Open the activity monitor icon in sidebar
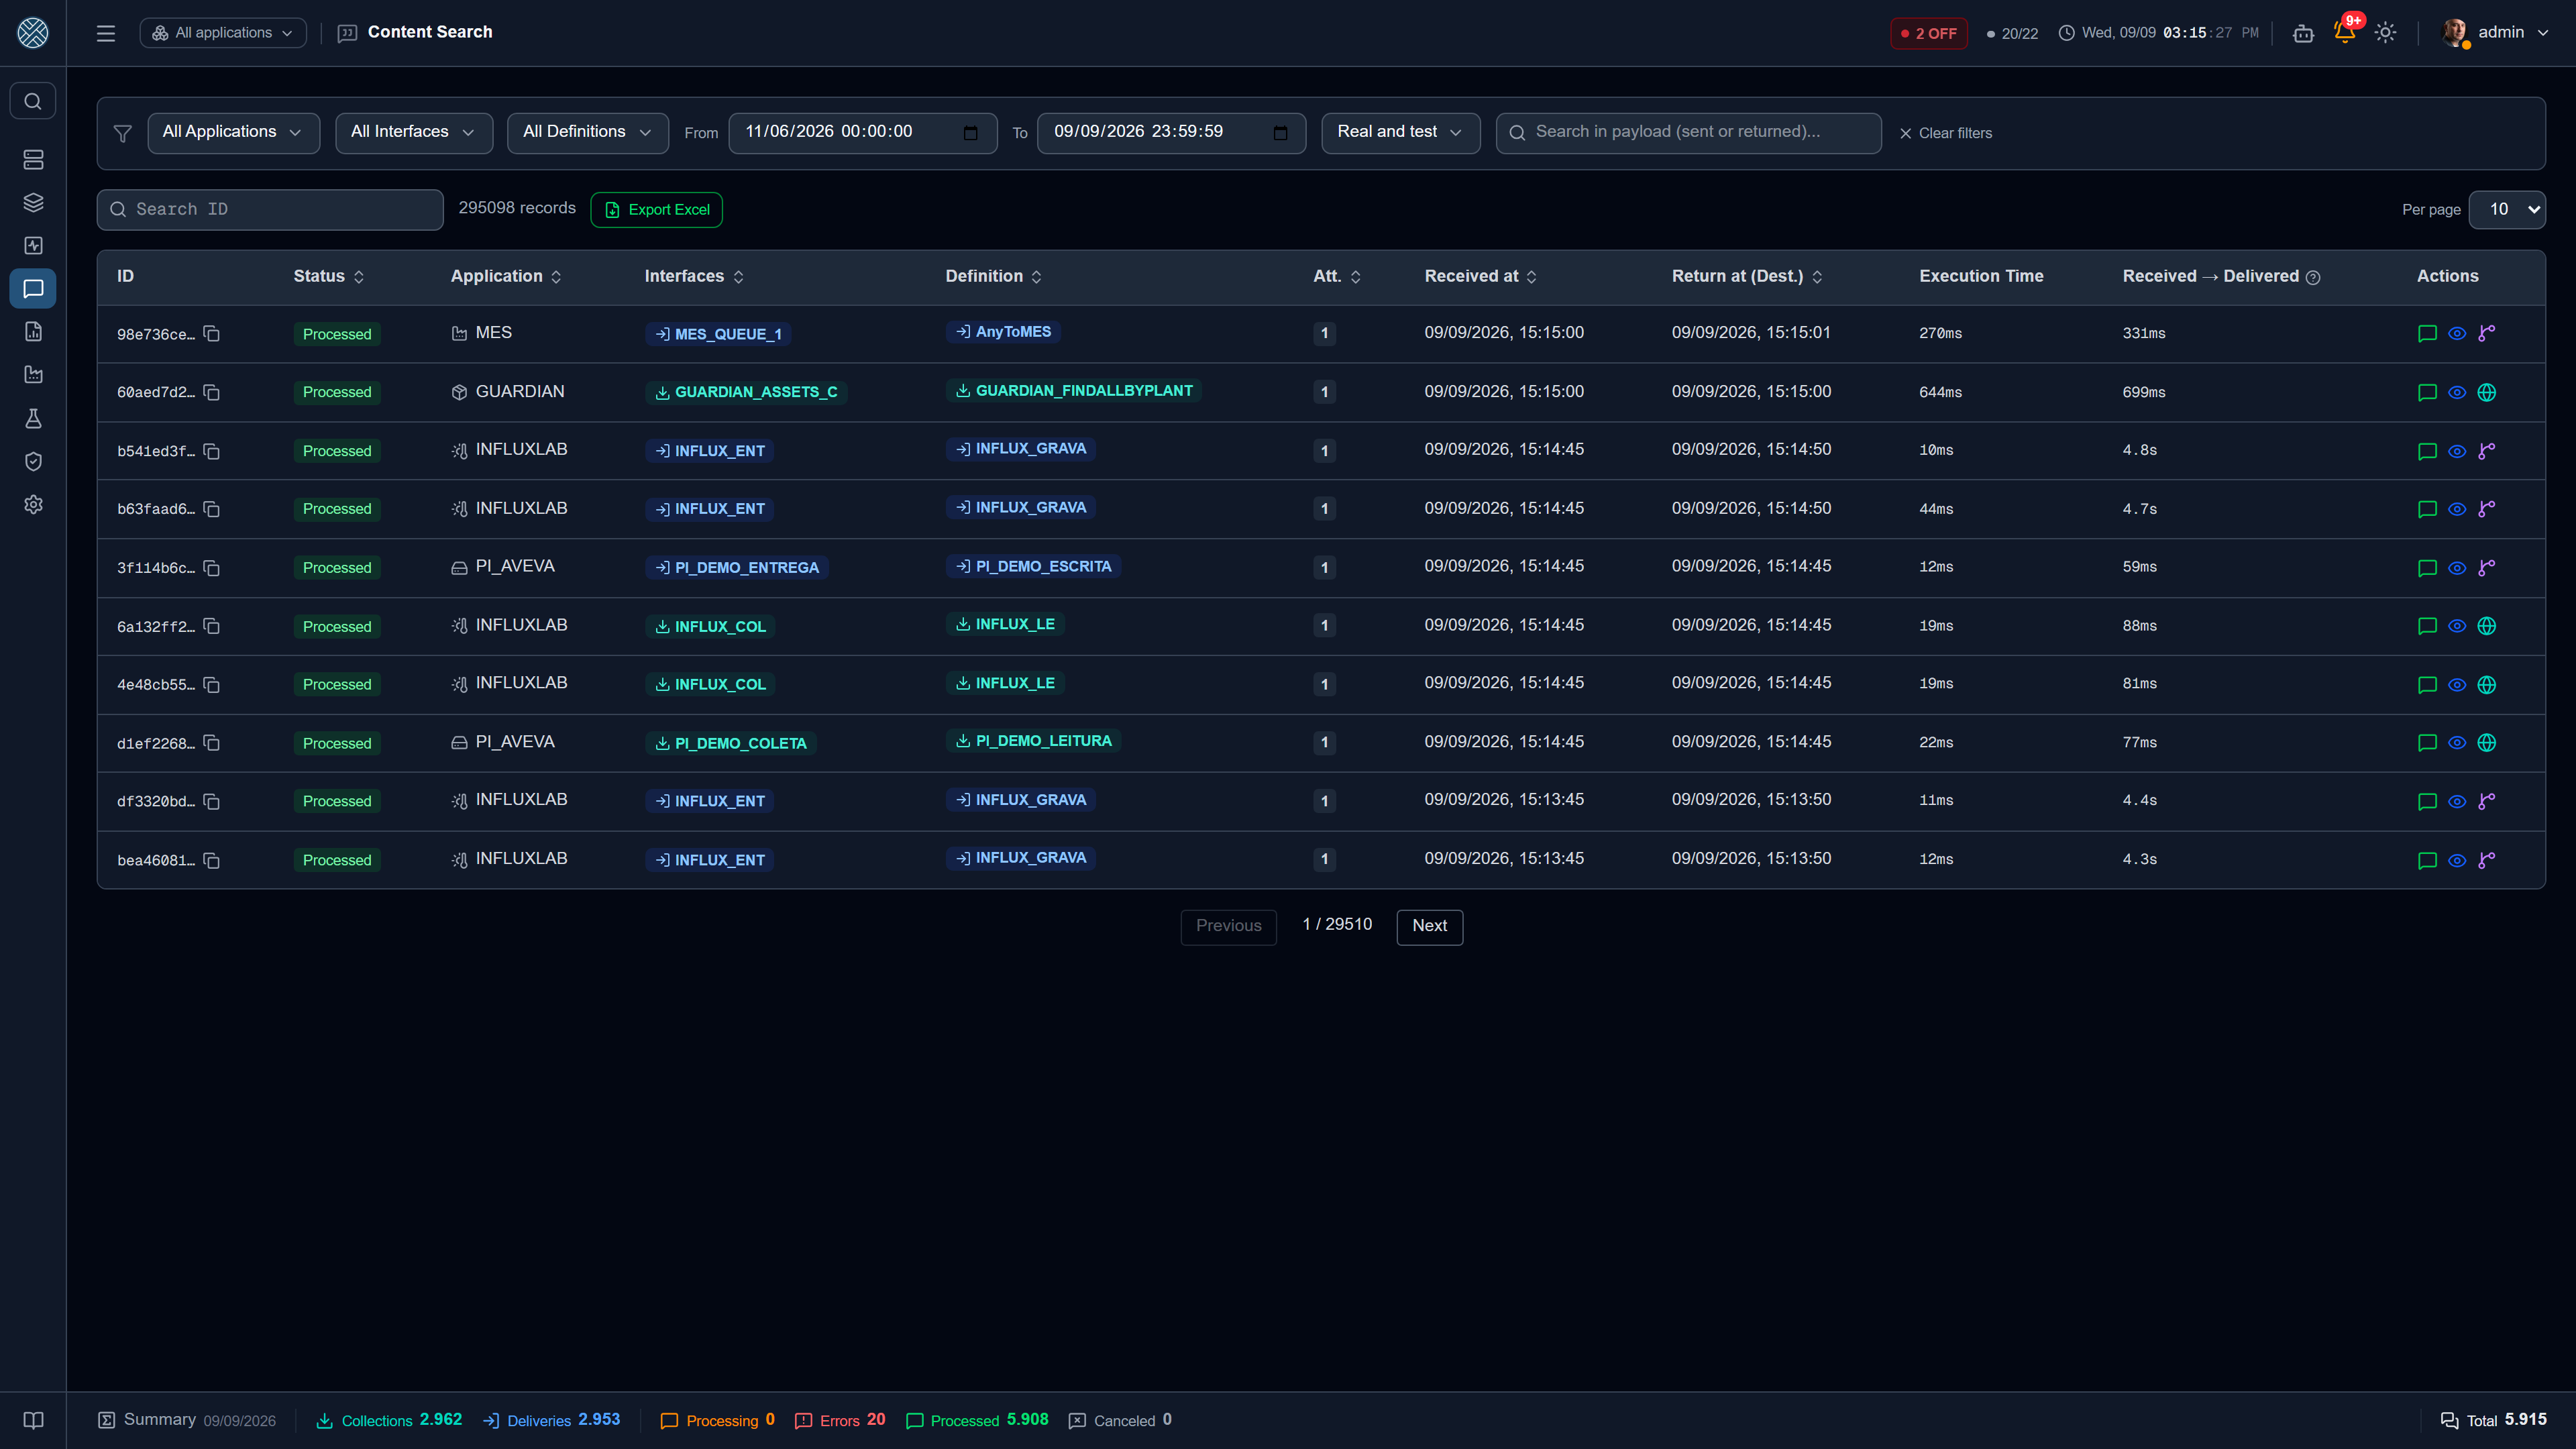The height and width of the screenshot is (1449, 2576). (33, 246)
